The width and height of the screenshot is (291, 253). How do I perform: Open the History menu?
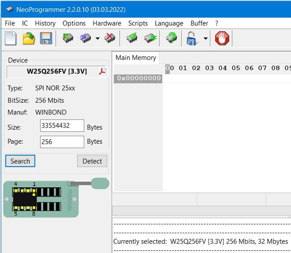click(45, 23)
